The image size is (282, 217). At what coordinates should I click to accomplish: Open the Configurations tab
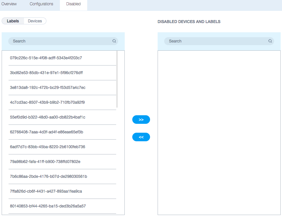pos(41,4)
